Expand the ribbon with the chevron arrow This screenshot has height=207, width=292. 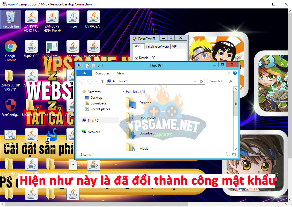(229, 73)
